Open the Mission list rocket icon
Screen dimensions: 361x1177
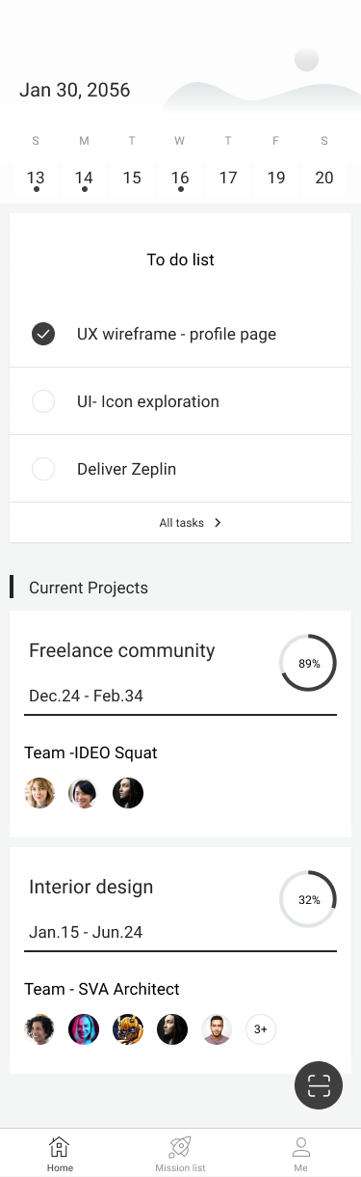tap(180, 1146)
